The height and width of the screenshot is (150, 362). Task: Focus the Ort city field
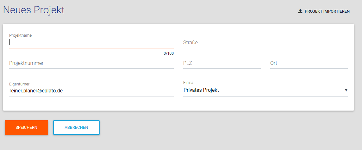tap(309, 63)
